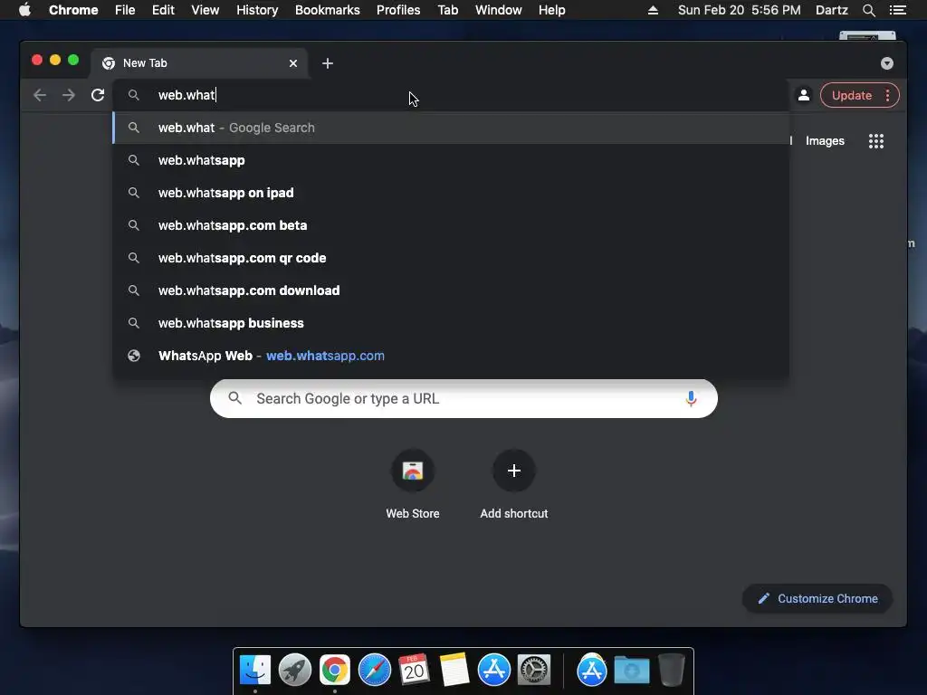Click the Add shortcut plus icon

[514, 471]
